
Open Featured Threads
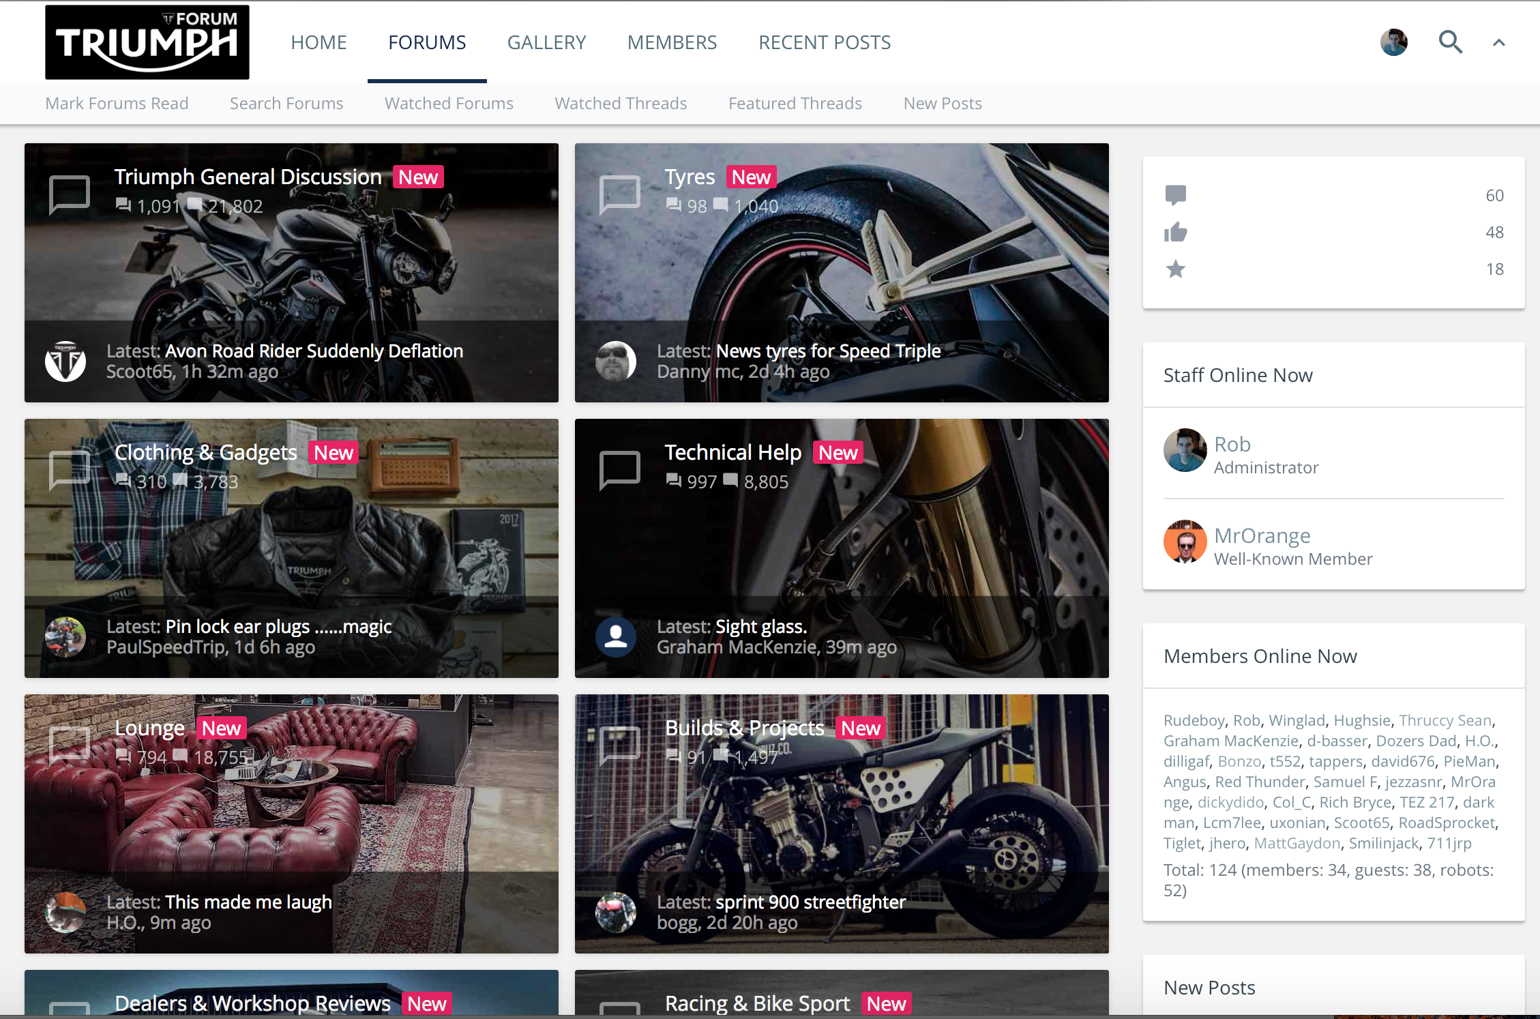coord(795,103)
